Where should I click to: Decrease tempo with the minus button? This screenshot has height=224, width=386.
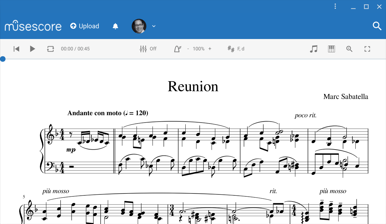(188, 49)
